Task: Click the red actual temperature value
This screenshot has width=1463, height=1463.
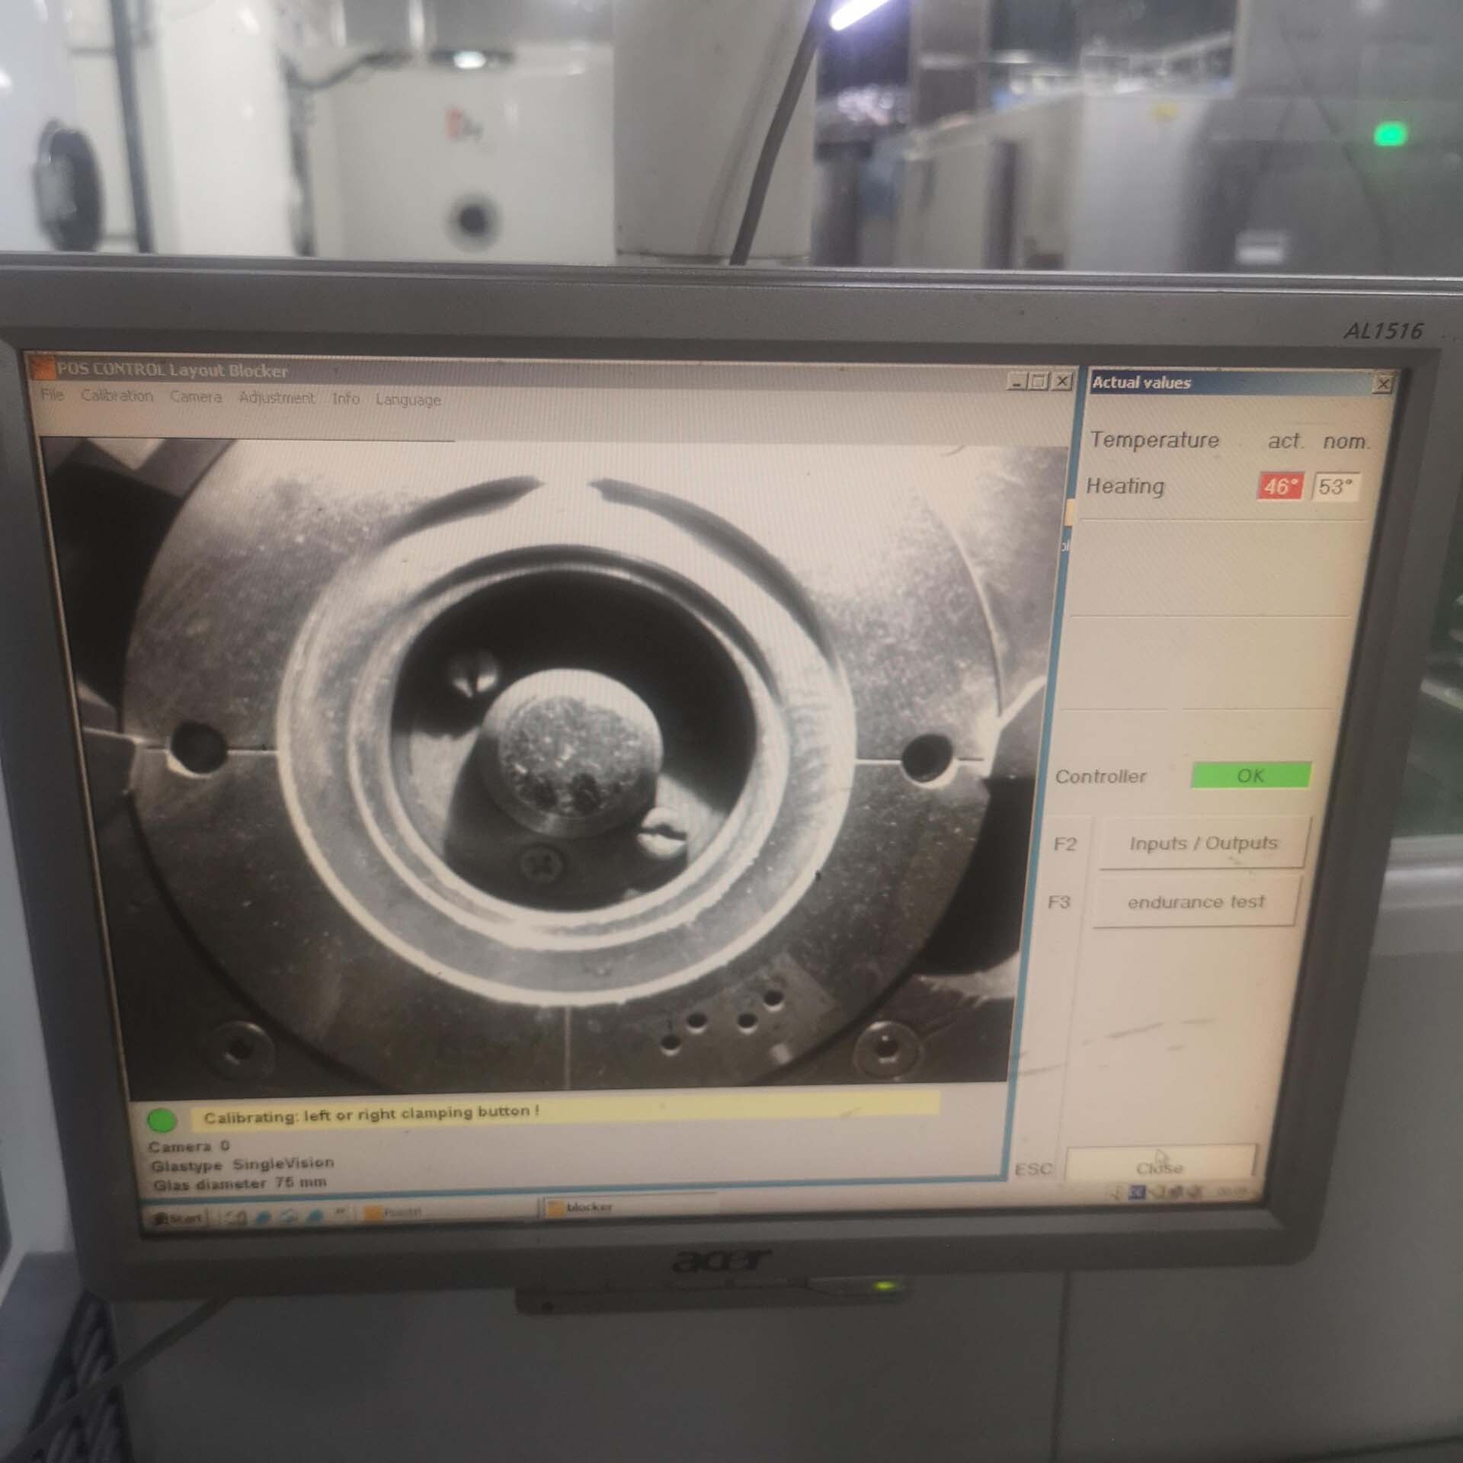Action: point(1279,487)
